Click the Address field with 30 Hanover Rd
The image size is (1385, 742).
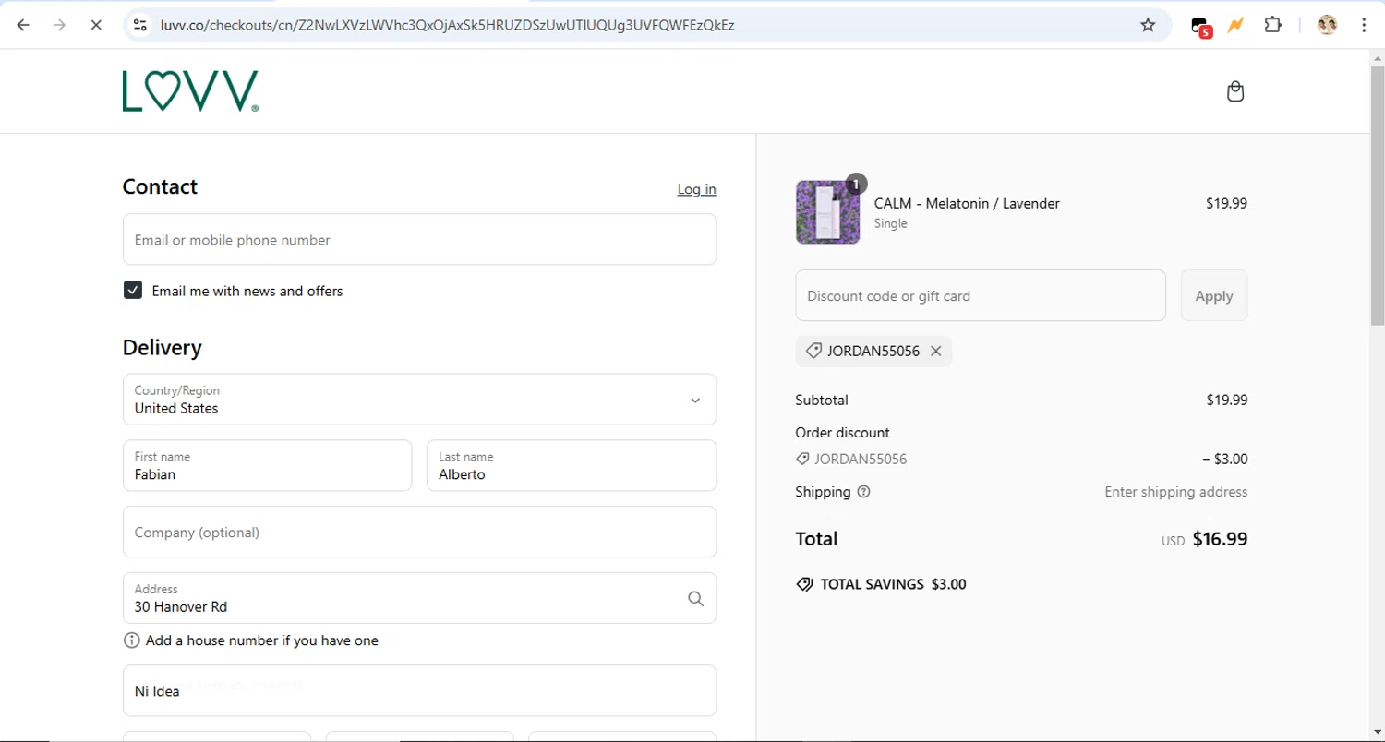point(419,598)
